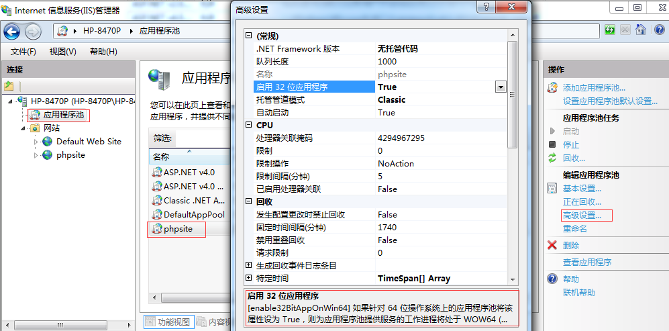Open the 视图(V) menu
The height and width of the screenshot is (331, 669).
coord(62,52)
